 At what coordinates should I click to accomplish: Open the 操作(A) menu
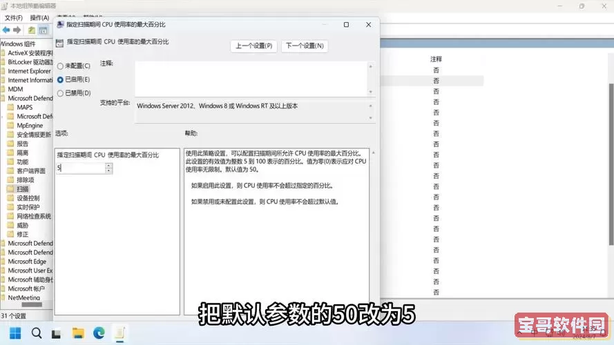pyautogui.click(x=39, y=18)
